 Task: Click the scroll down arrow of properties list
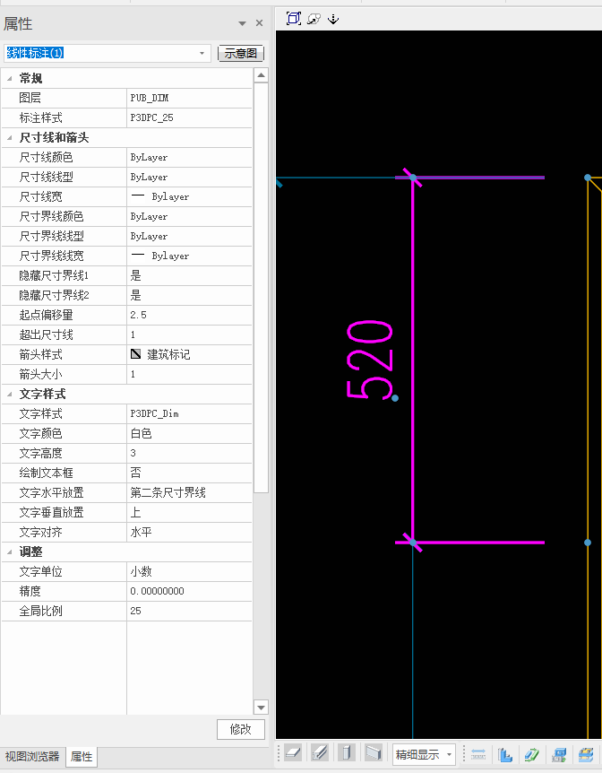(261, 708)
